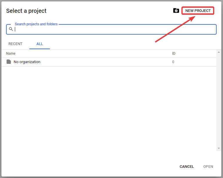223x178 pixels.
Task: Click the vertical scrollbar track
Action: click(219, 100)
